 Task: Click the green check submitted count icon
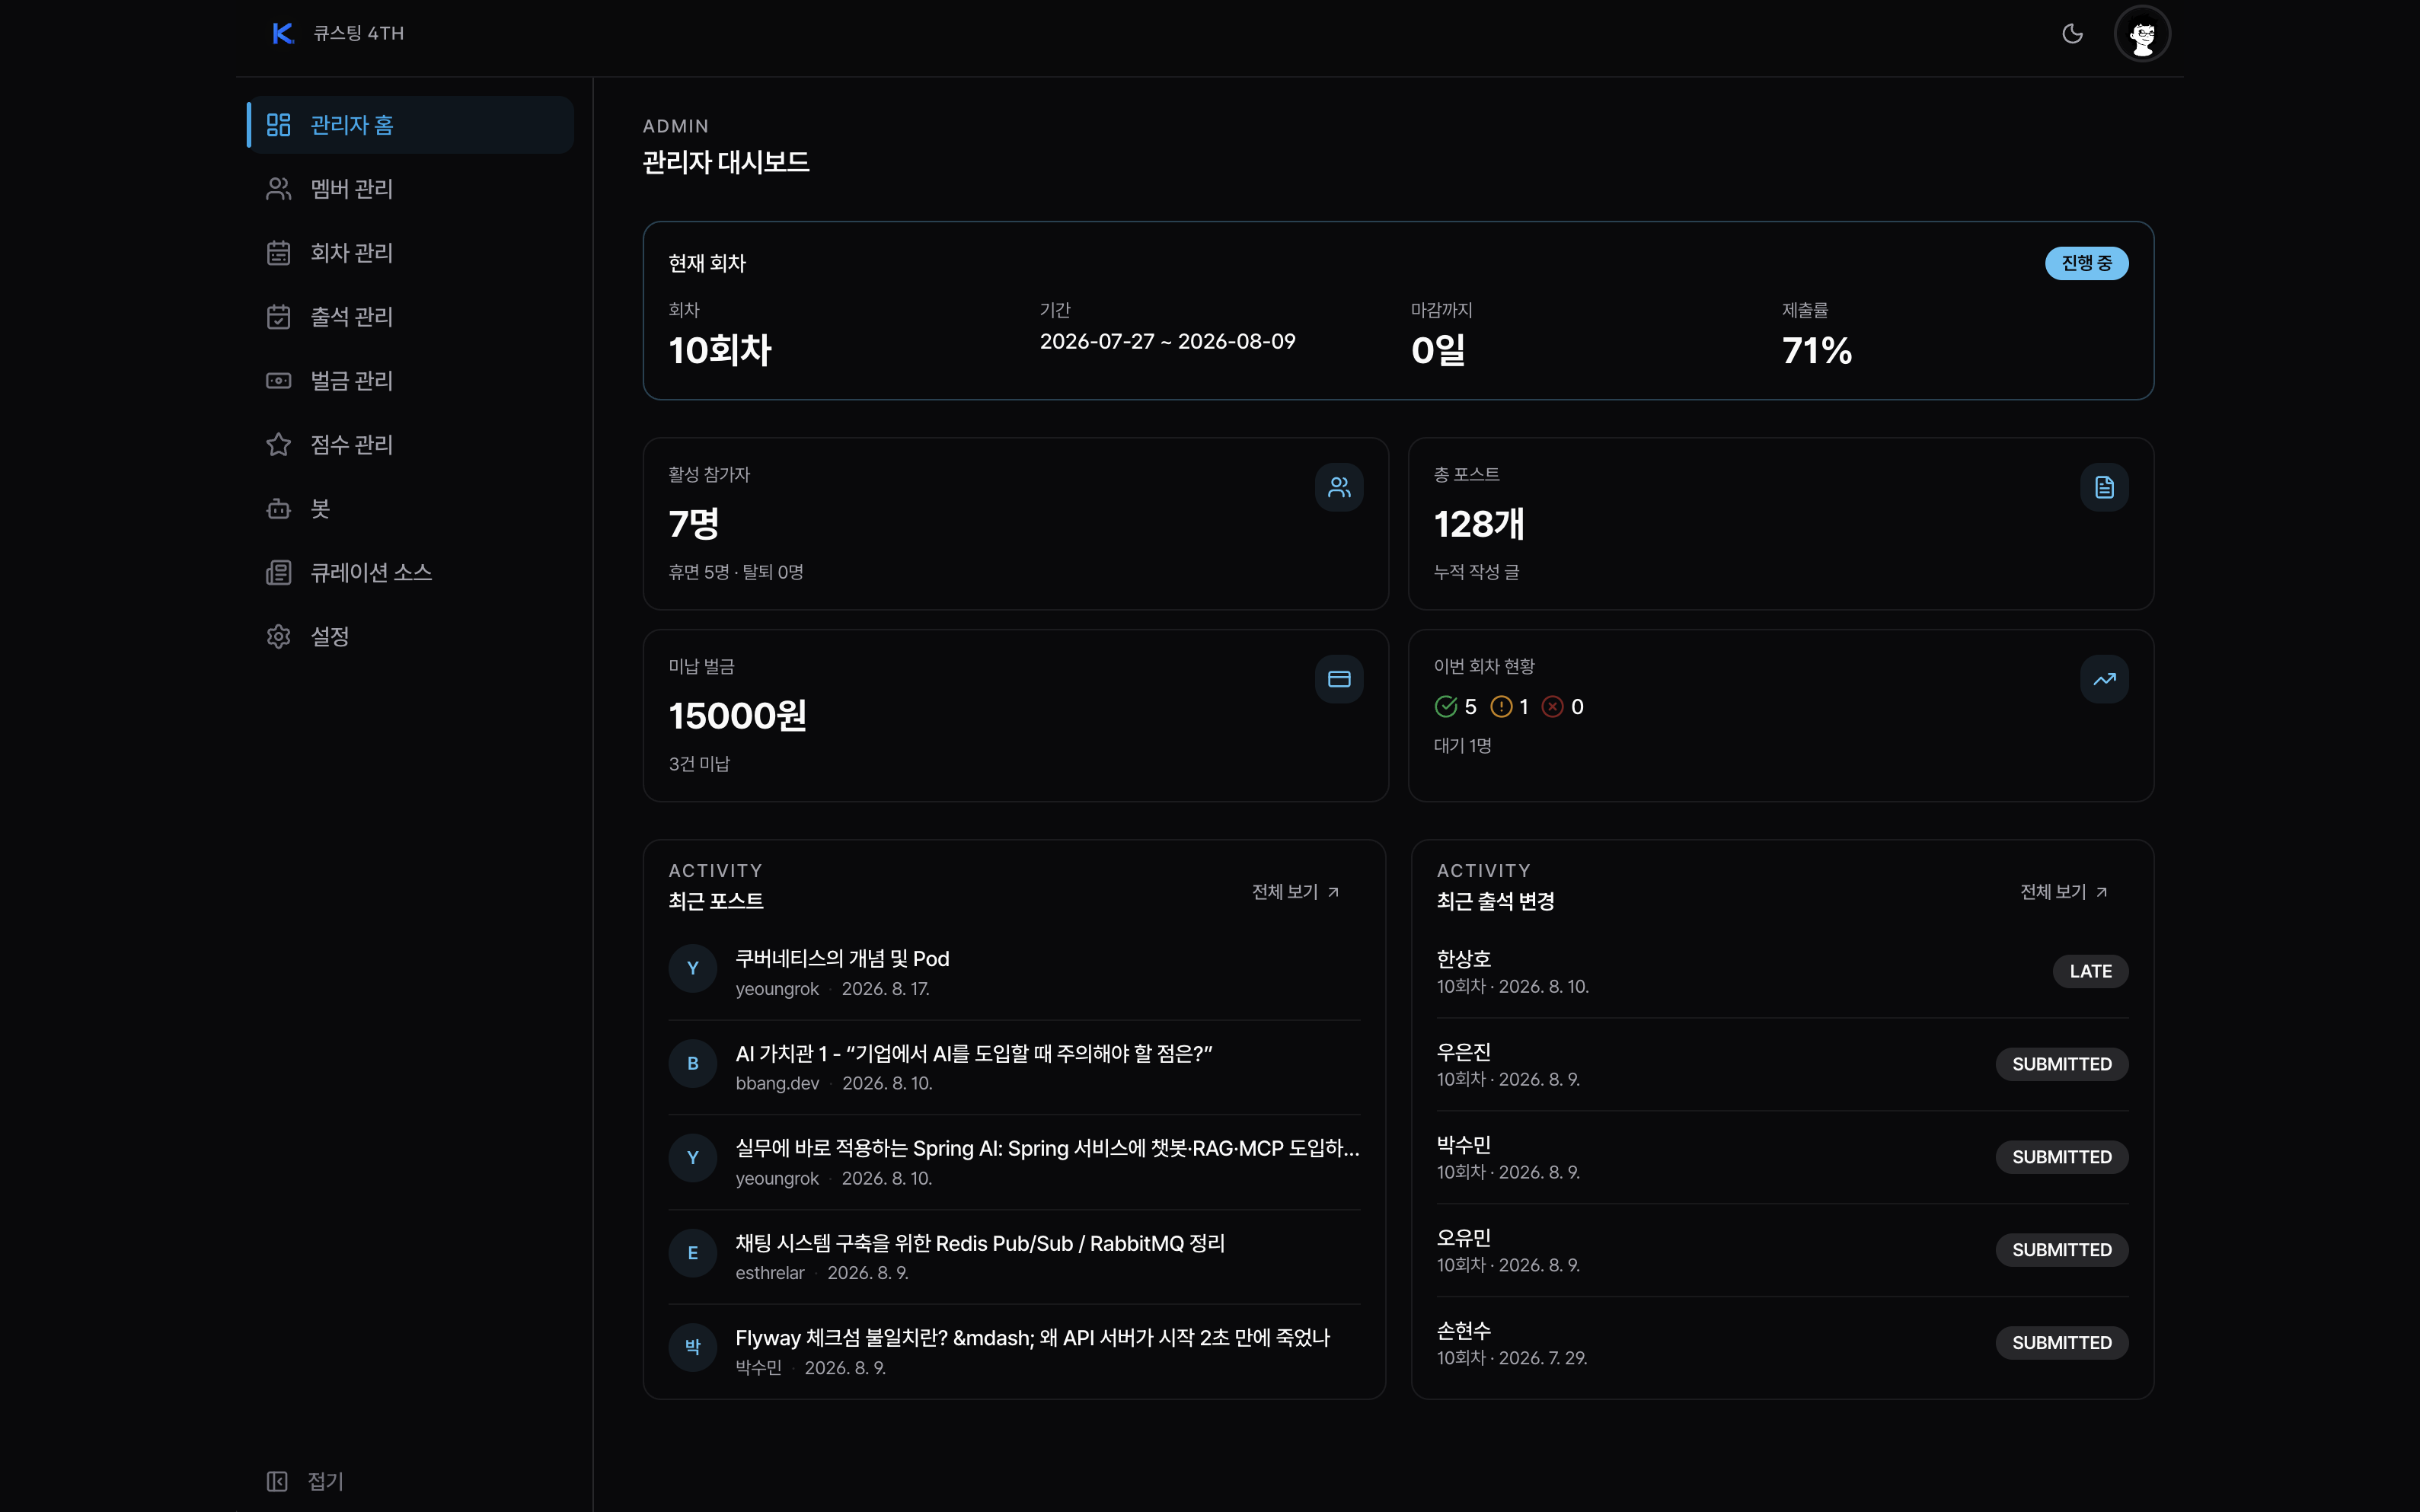1446,707
